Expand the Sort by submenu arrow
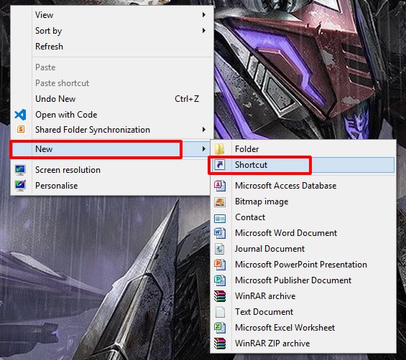 coord(204,31)
